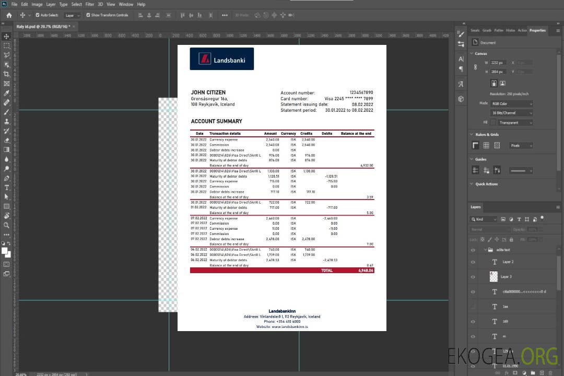Hide the 'edite text' group
The image size is (564, 376).
coord(473,250)
